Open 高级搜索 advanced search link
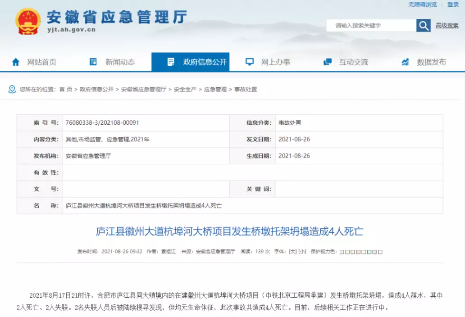Image resolution: width=465 pixels, height=317 pixels. pos(447,26)
